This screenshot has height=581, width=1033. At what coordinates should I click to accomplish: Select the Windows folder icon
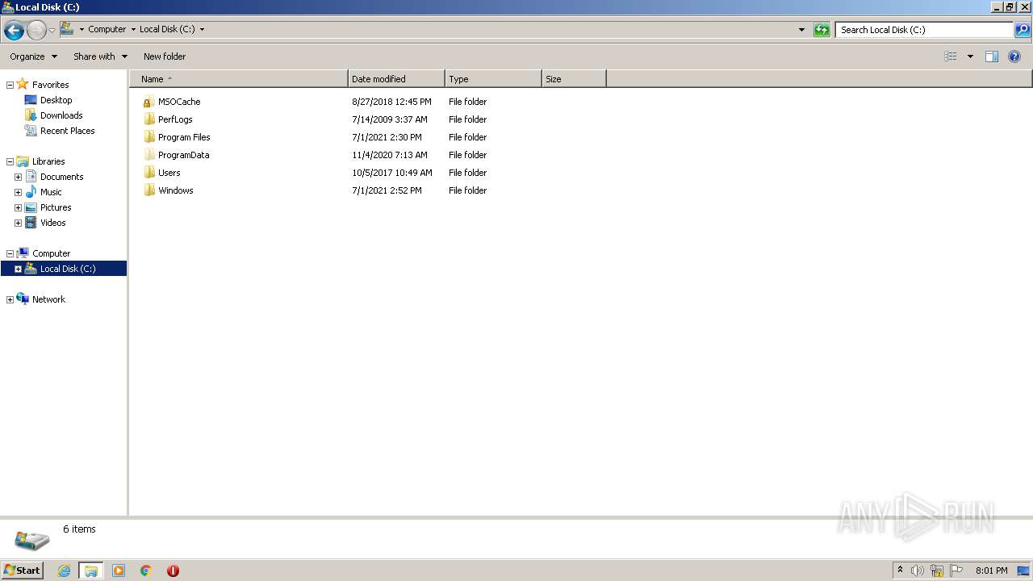click(x=148, y=190)
